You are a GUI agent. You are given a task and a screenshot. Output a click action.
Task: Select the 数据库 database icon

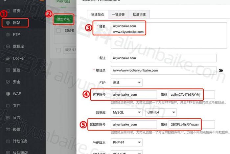pos(7,47)
